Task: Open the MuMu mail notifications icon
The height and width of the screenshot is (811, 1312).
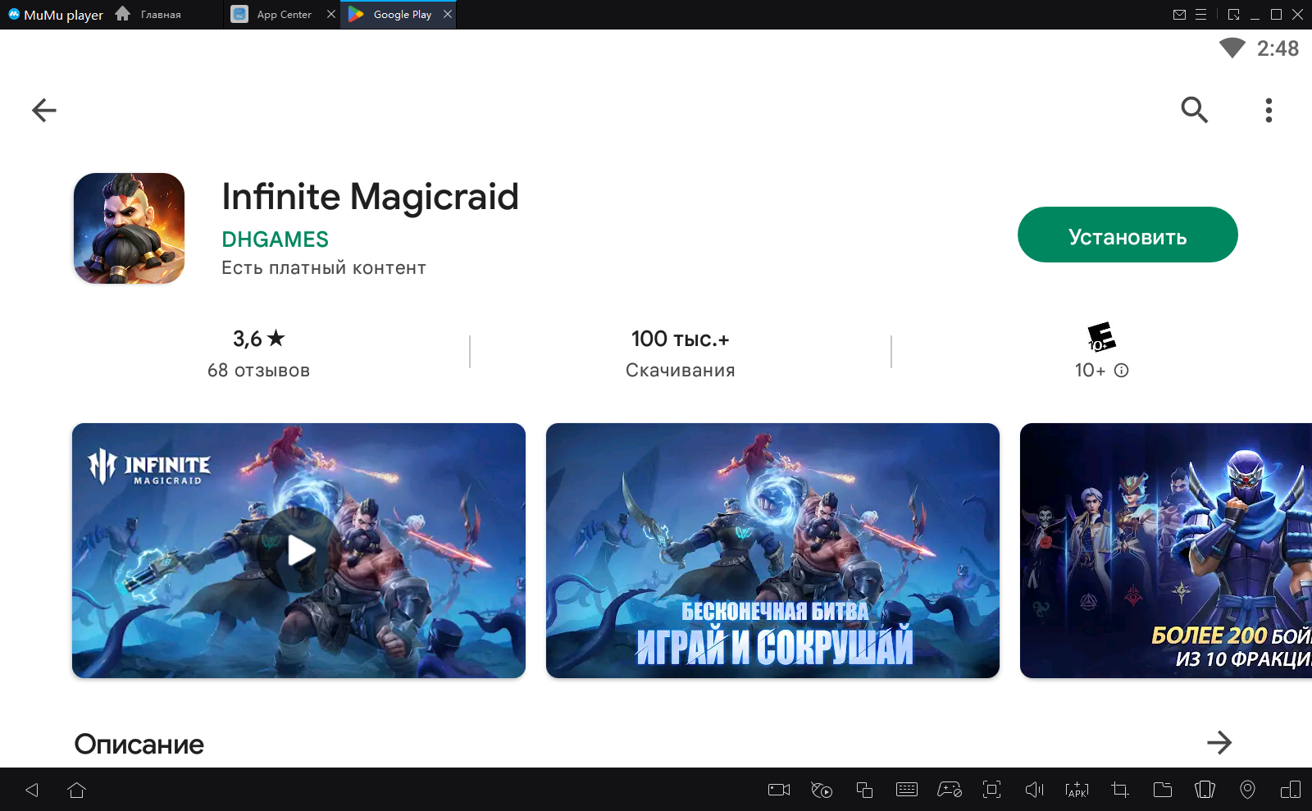Action: pos(1179,15)
